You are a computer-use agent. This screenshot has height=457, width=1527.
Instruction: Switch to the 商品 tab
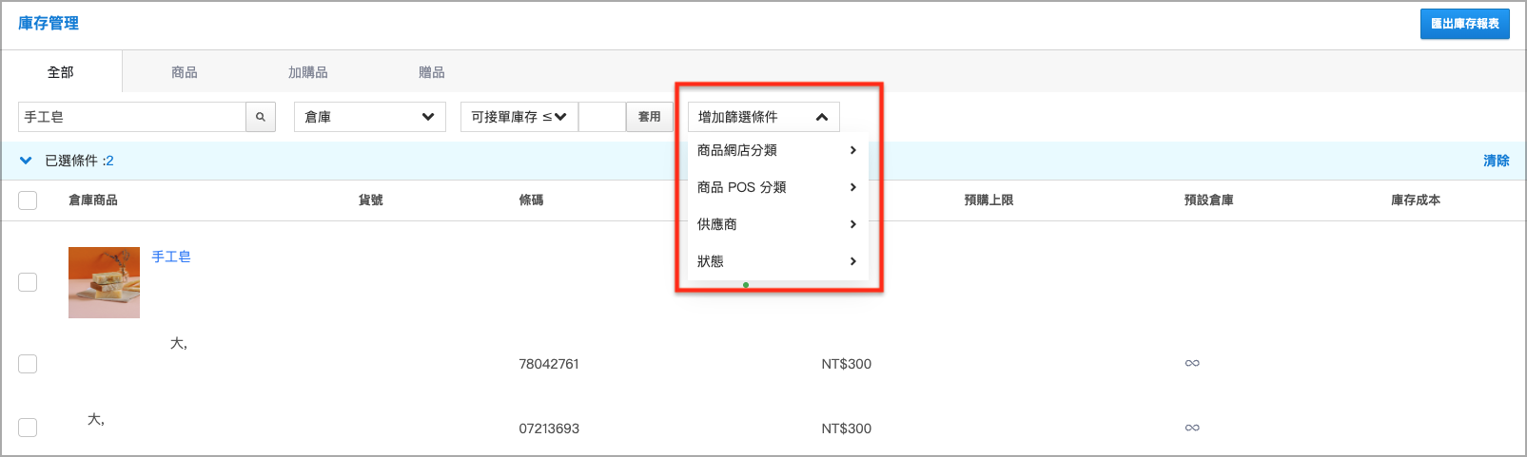(x=185, y=72)
